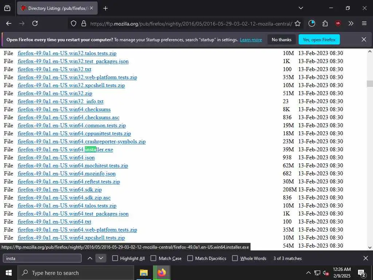
Task: Open win64.mochitest.tests.zip link
Action: (x=73, y=166)
